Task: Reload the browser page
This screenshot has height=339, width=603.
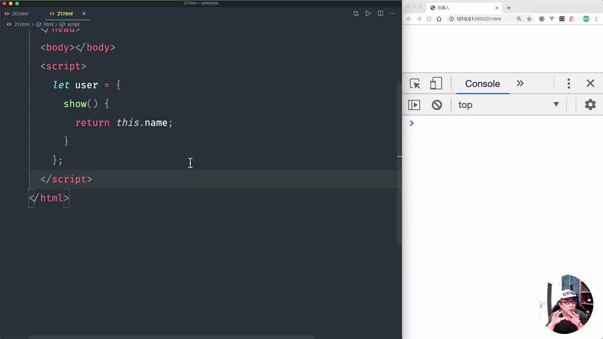Action: point(429,19)
